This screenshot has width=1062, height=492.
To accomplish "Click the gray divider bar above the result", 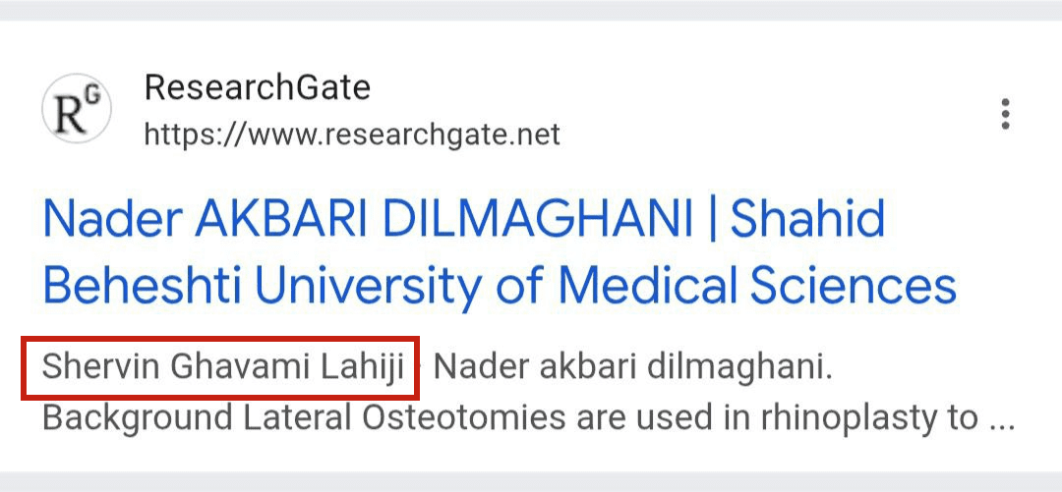I will [x=531, y=10].
